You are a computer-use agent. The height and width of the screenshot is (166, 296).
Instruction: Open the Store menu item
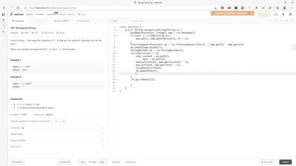pyautogui.click(x=82, y=14)
